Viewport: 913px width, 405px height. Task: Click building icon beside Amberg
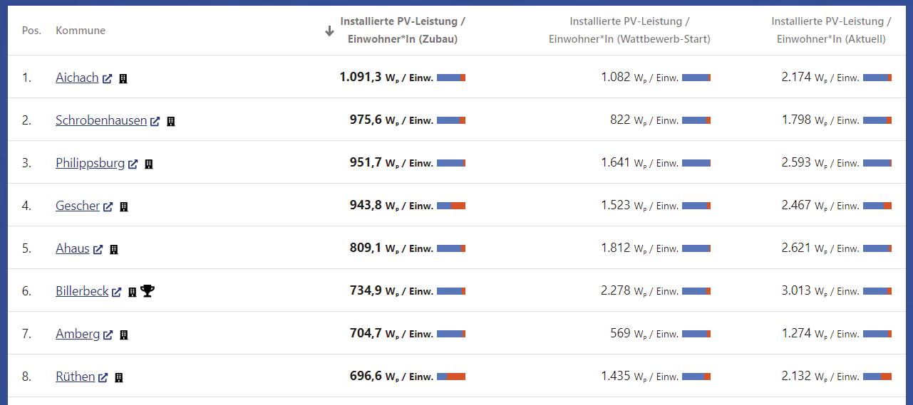[x=123, y=335]
